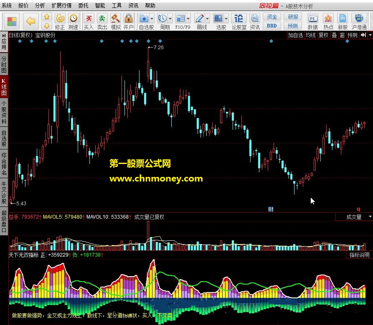373x325 pixels.
Task: Toggle the 窗 window button
Action: click(342, 35)
